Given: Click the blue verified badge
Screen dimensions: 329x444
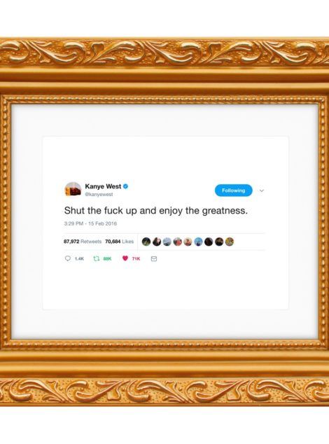Looking at the screenshot, I should (126, 186).
